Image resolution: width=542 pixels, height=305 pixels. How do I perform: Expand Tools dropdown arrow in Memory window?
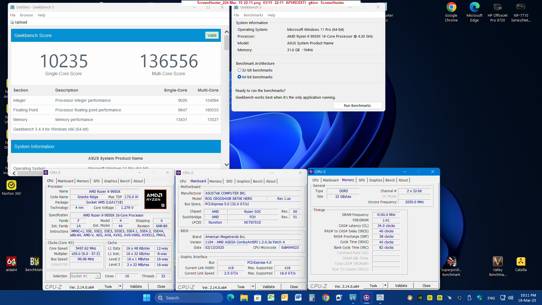tap(385, 285)
